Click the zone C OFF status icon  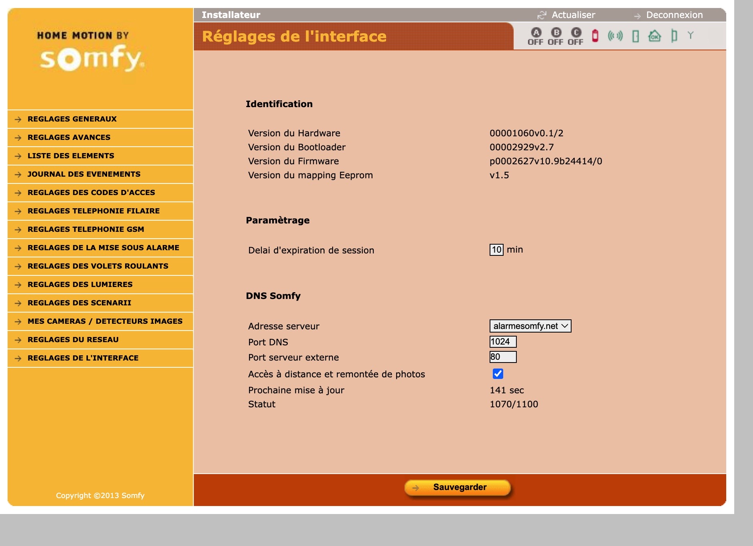click(x=576, y=36)
